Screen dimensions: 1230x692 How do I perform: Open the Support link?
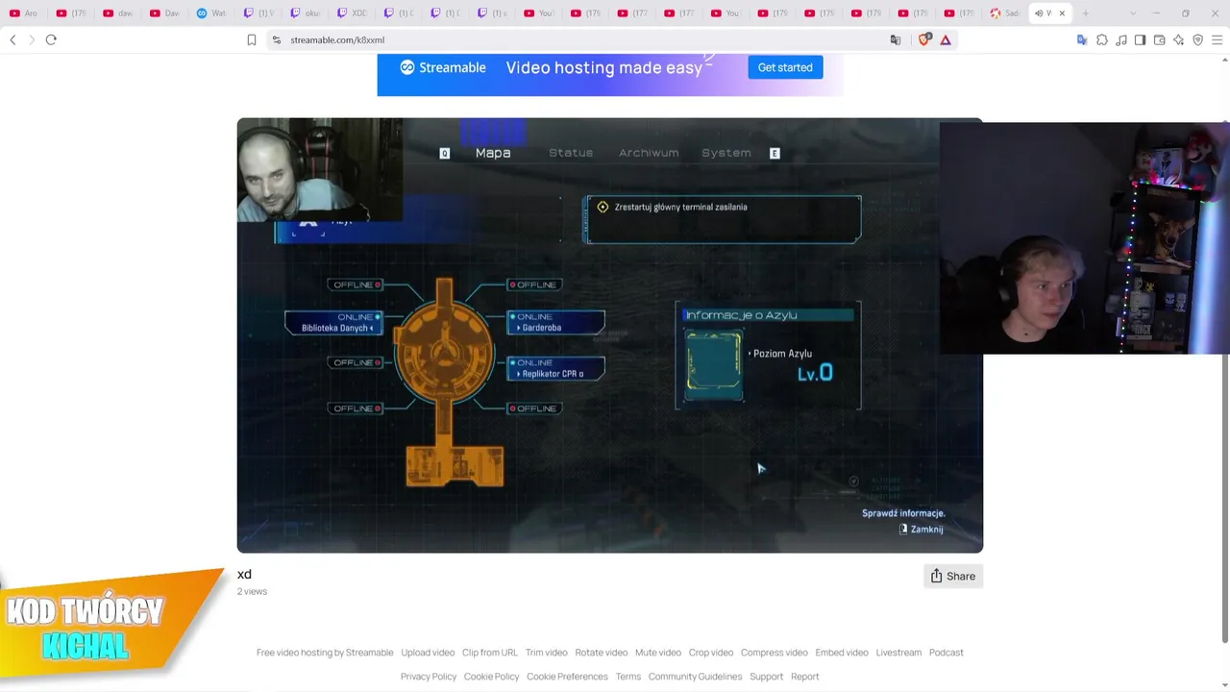(767, 677)
